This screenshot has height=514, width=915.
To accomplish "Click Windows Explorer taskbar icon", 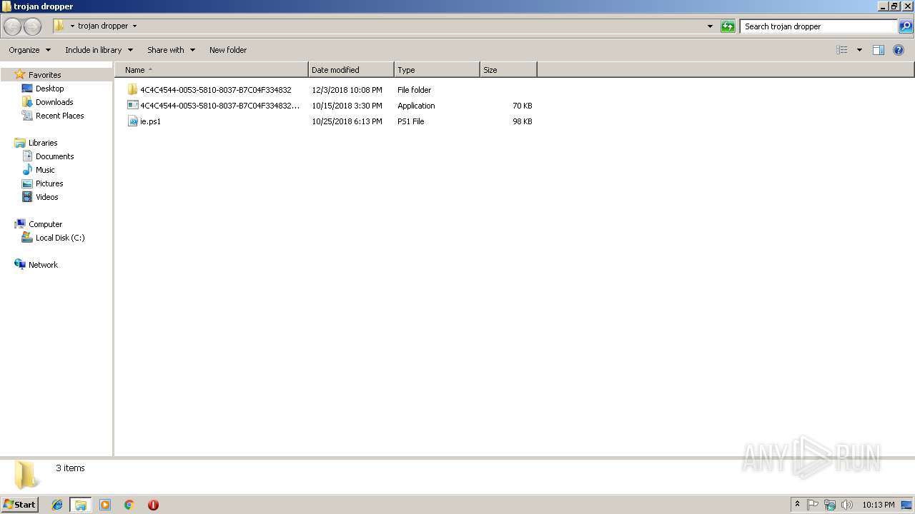I will [x=81, y=505].
